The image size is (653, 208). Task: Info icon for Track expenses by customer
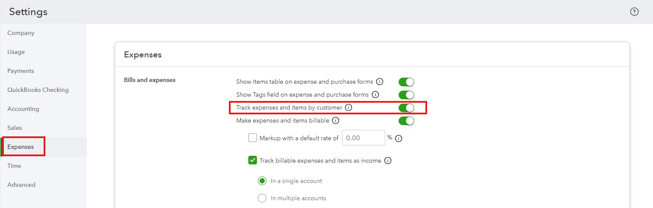(x=349, y=107)
